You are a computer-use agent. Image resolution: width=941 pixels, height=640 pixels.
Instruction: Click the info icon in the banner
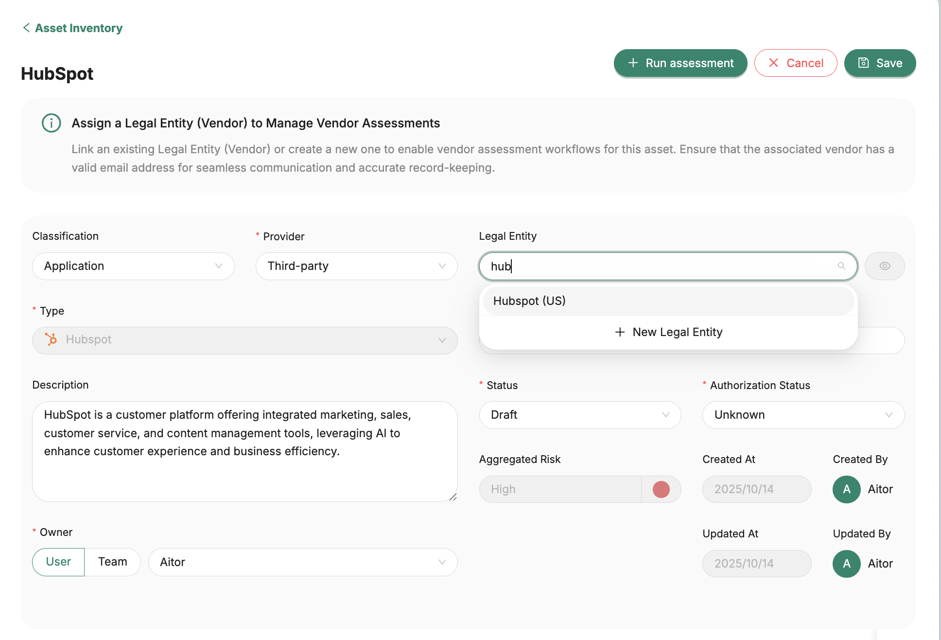pos(52,123)
